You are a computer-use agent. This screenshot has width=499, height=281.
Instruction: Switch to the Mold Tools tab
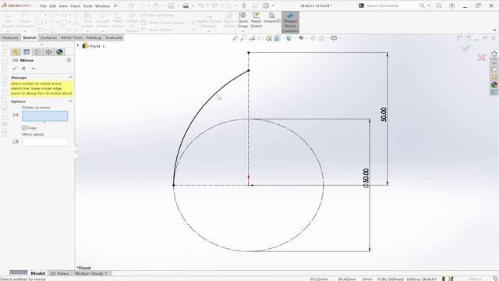72,37
